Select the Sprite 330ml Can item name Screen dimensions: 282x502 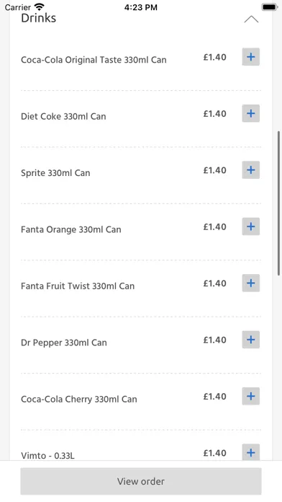point(55,173)
